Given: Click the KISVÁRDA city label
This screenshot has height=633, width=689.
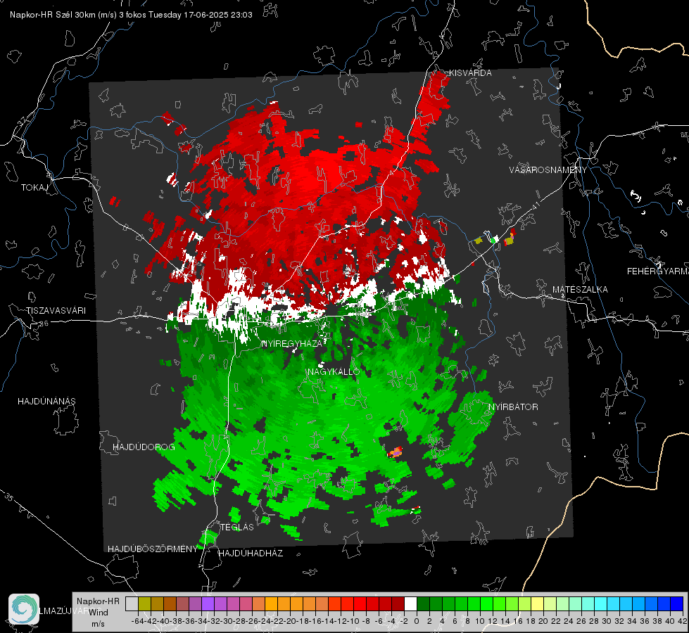Looking at the screenshot, I should (470, 73).
